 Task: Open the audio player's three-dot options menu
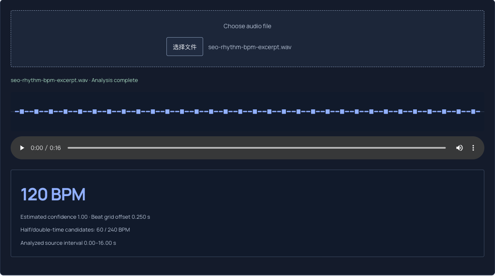(473, 148)
